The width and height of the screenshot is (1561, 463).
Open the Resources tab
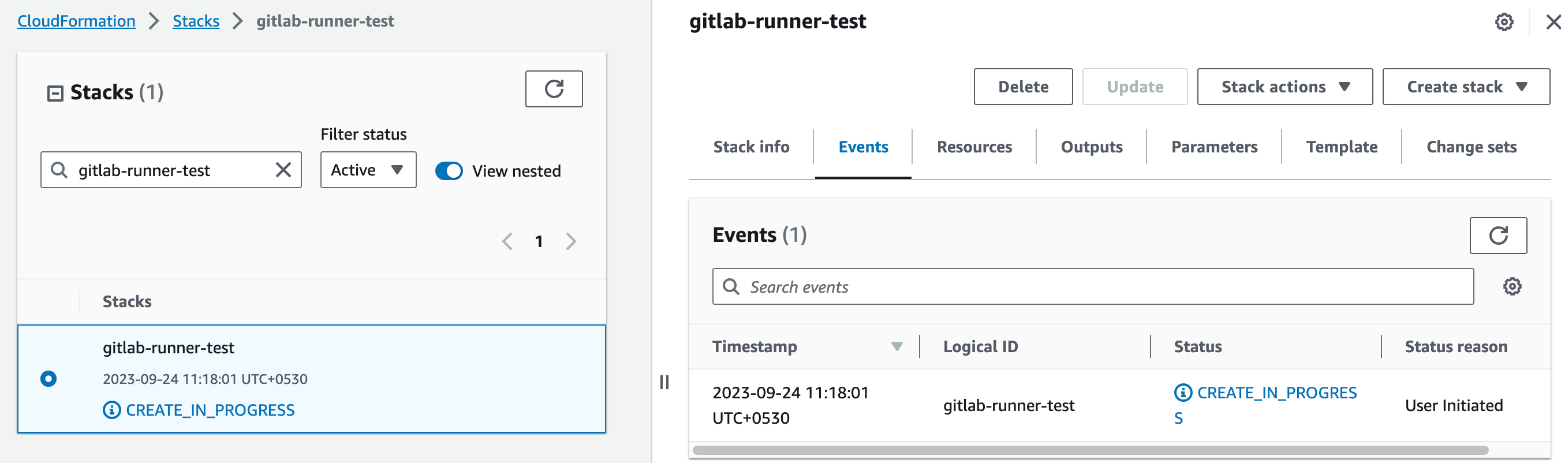(974, 147)
